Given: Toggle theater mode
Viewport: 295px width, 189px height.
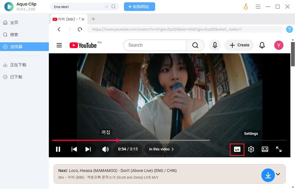Looking at the screenshot, I should click(265, 149).
